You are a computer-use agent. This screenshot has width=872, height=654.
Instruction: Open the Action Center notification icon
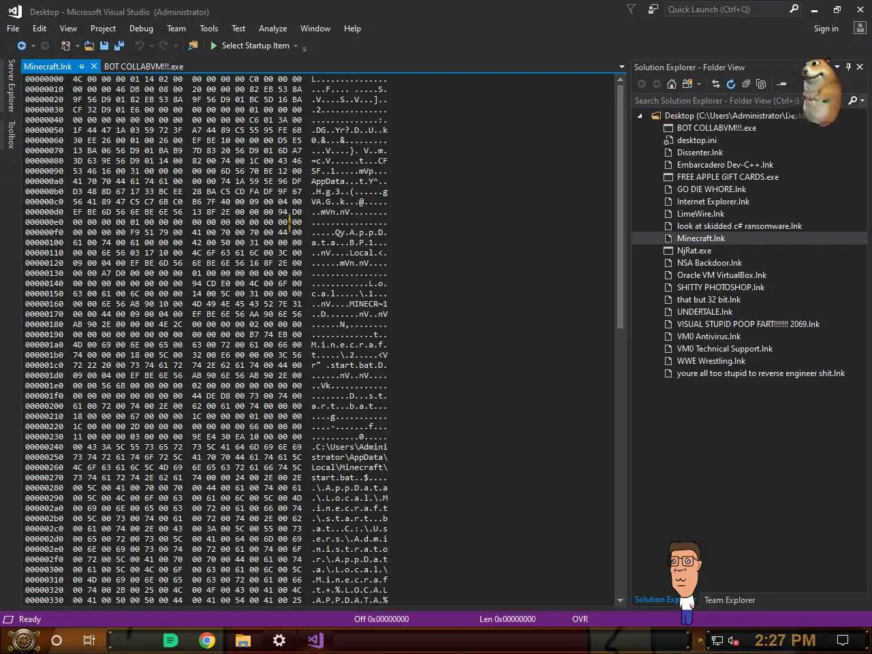pos(843,640)
